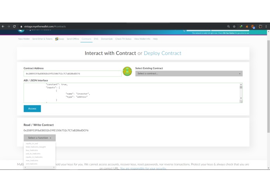270x192 pixels.
Task: Click the Access button
Action: point(32,109)
